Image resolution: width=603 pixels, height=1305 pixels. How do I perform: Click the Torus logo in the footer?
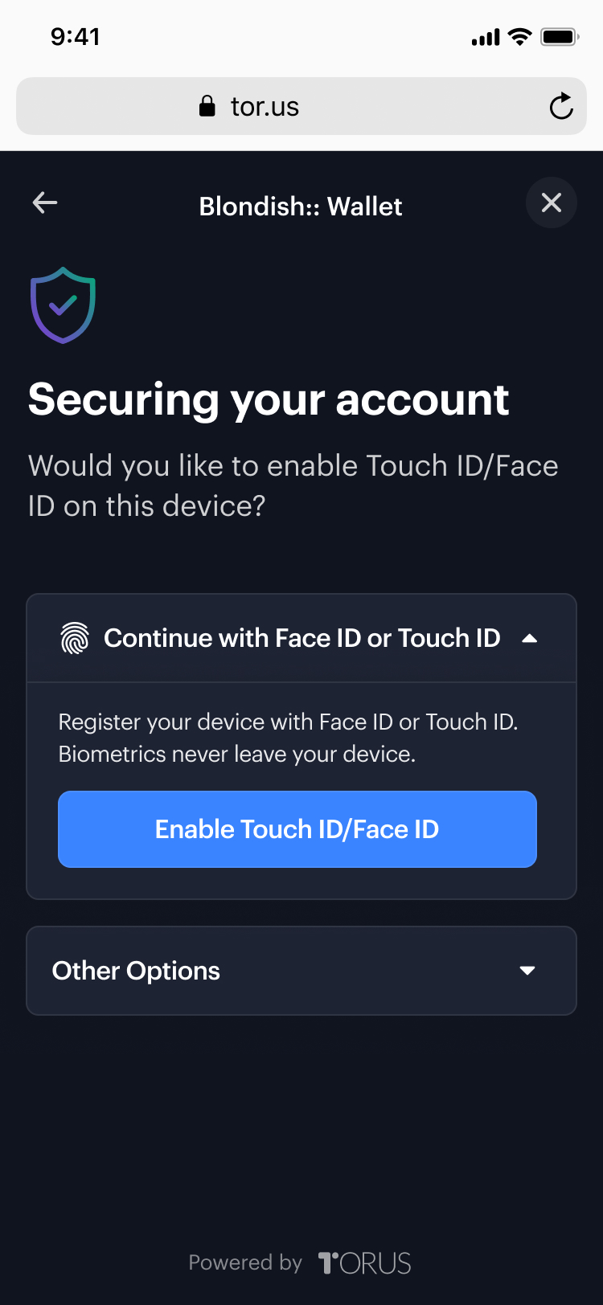coord(364,1263)
